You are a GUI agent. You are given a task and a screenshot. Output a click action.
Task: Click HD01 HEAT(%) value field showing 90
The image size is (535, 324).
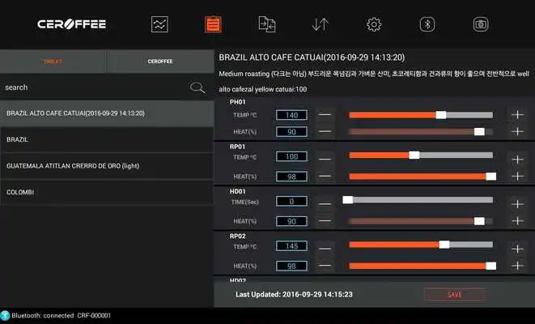291,221
